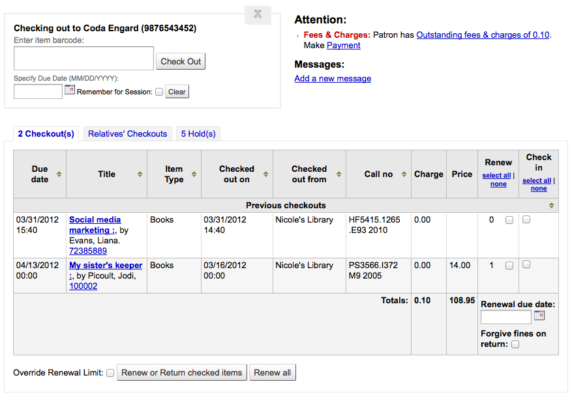The width and height of the screenshot is (572, 397).
Task: Tick the check-in checkbox for My sister's keeper
Action: 526,264
